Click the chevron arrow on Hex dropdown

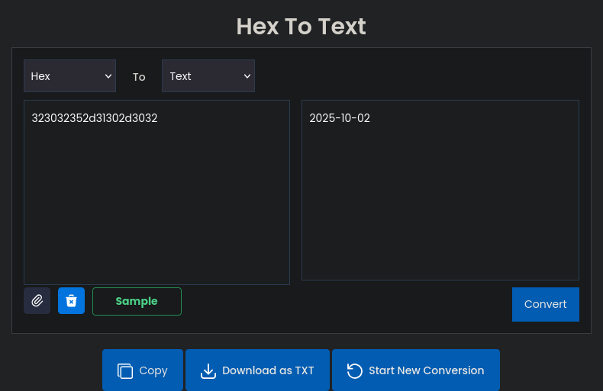click(x=108, y=76)
